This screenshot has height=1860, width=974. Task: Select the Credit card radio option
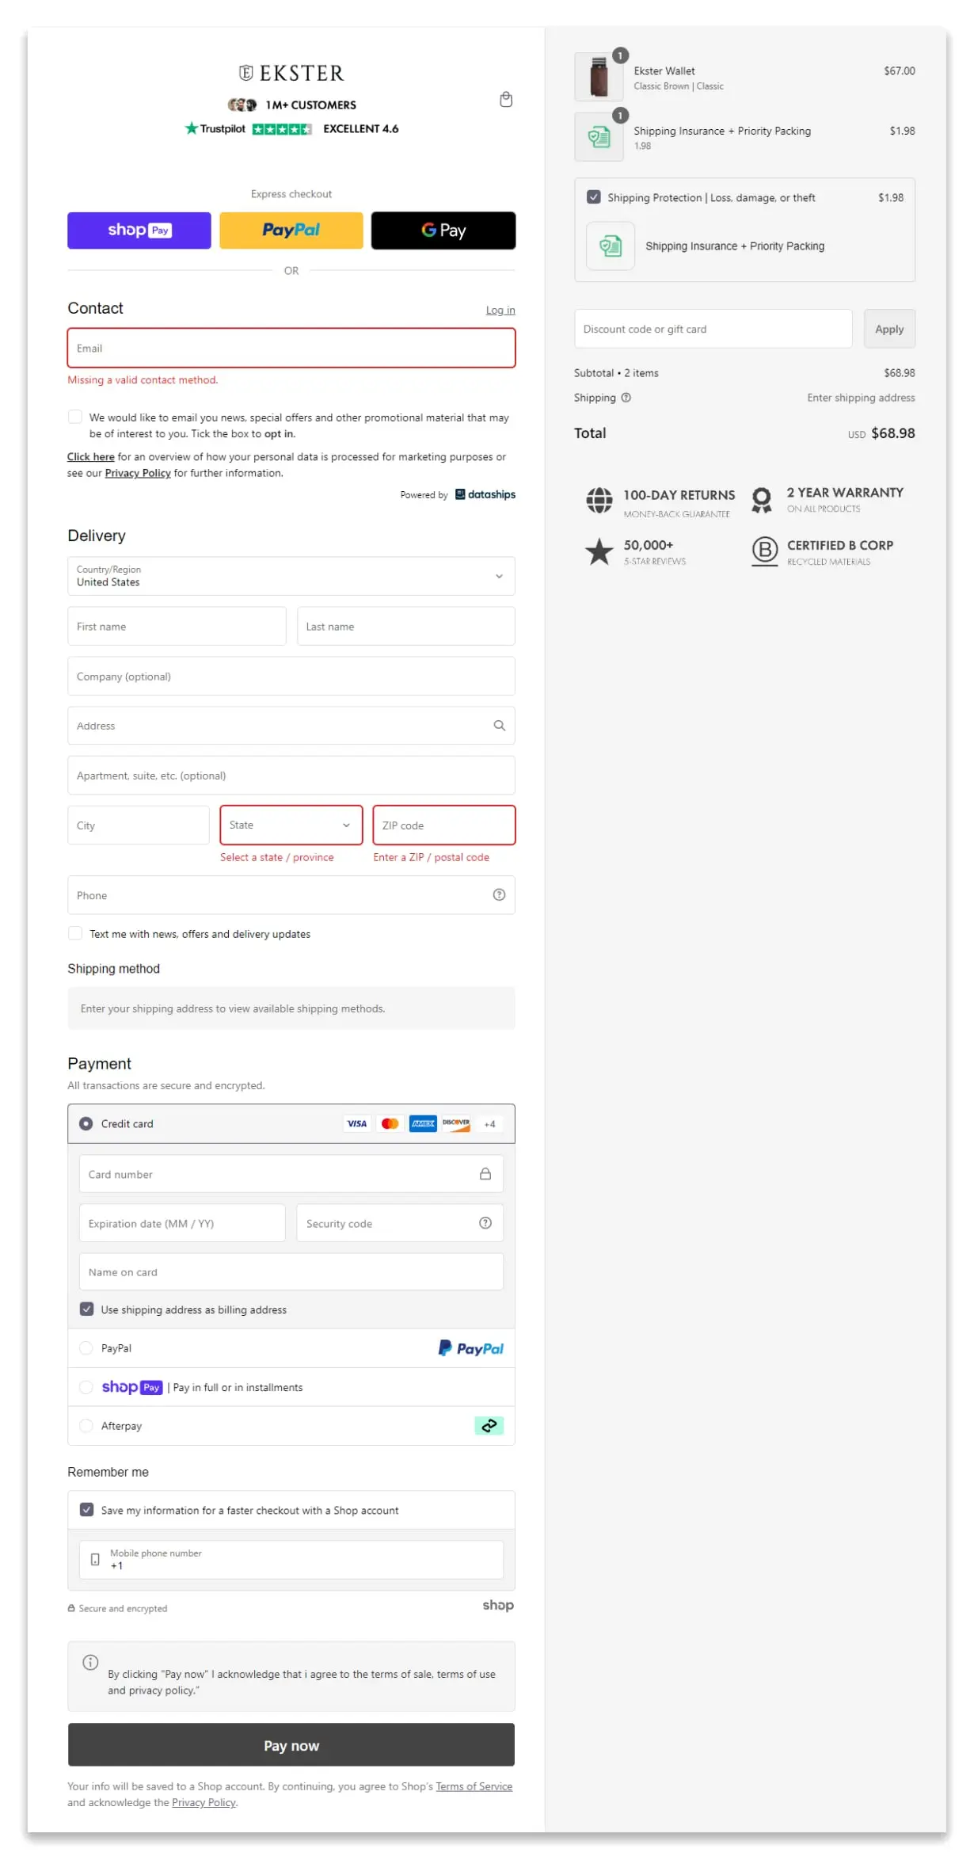(86, 1123)
